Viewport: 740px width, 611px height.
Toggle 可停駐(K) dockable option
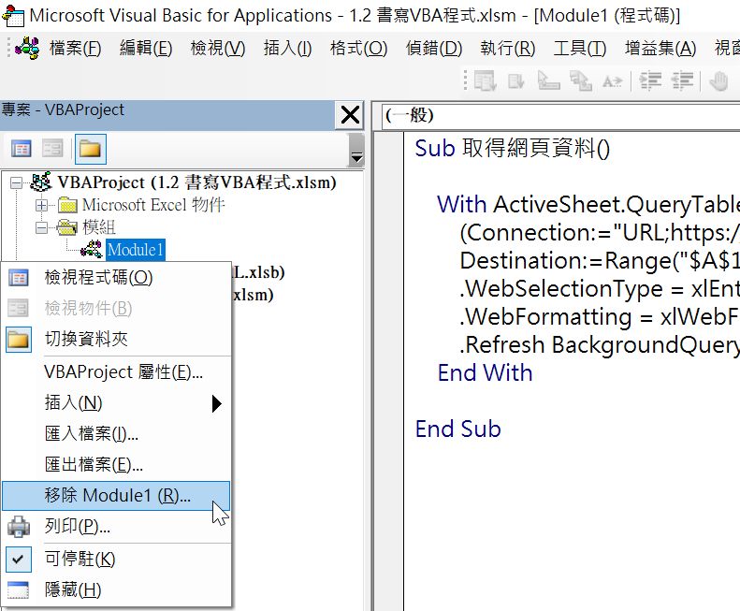pyautogui.click(x=117, y=559)
